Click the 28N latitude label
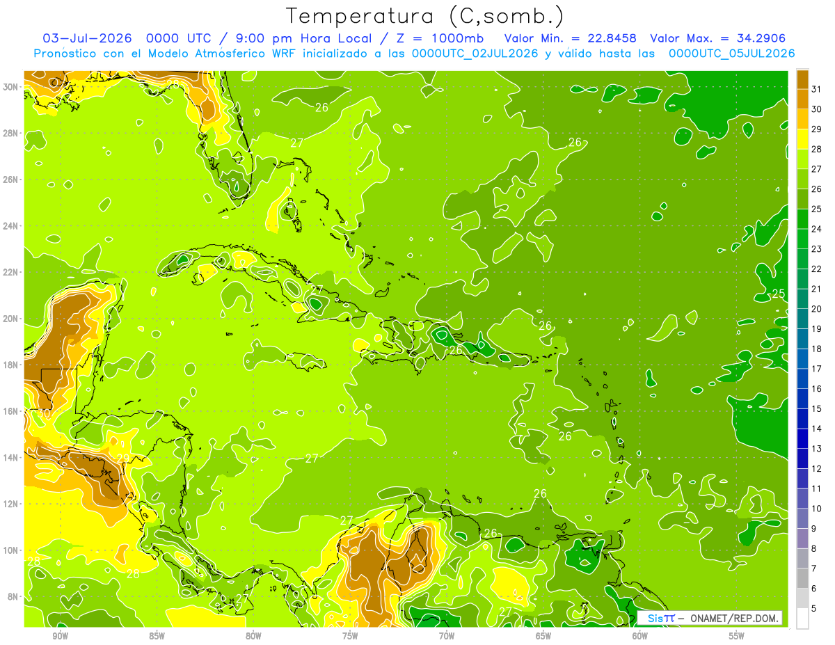 click(12, 133)
